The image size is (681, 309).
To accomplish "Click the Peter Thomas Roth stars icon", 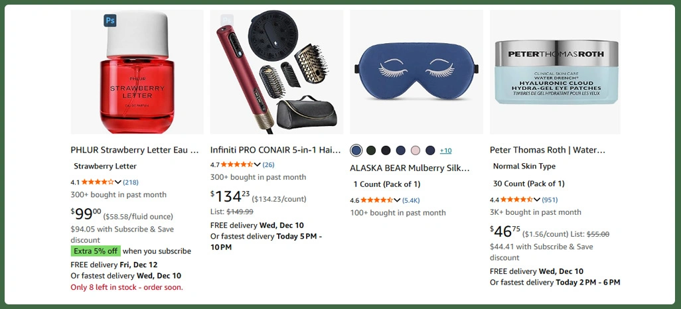I will coord(517,200).
